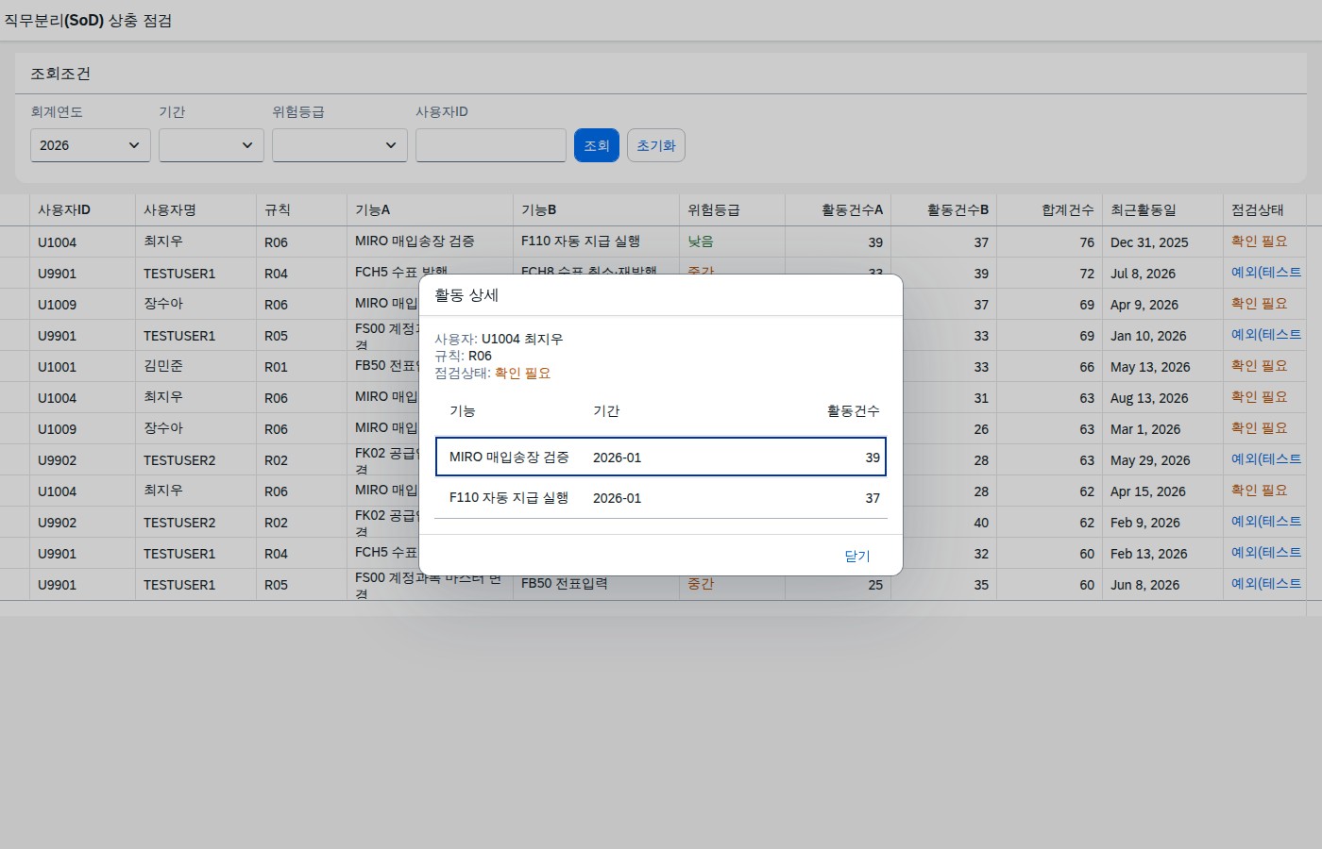Click MIRO 매입송장 검증 cell in first row
1322x849 pixels.
click(x=415, y=241)
